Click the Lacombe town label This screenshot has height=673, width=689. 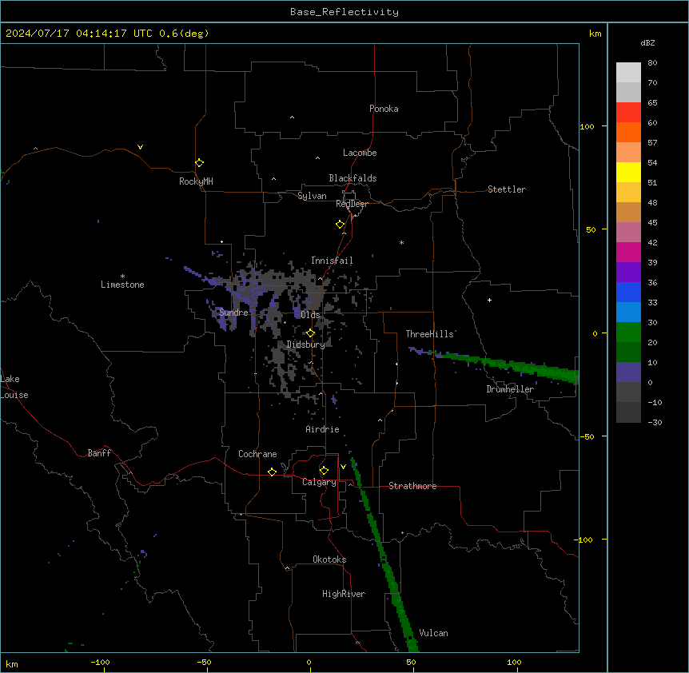tap(360, 153)
